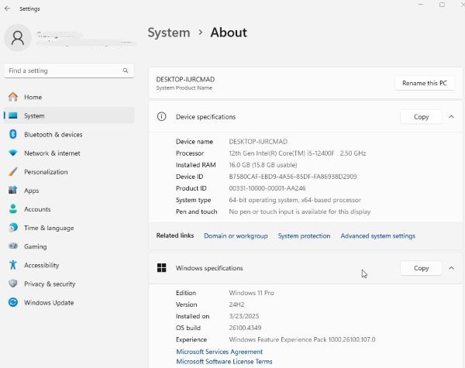Copy the Windows specifications
The height and width of the screenshot is (368, 465).
421,268
